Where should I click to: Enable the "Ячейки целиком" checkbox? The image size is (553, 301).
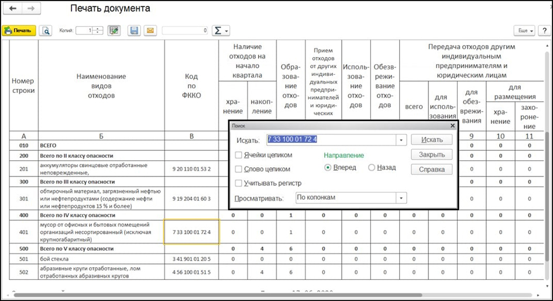pos(239,155)
